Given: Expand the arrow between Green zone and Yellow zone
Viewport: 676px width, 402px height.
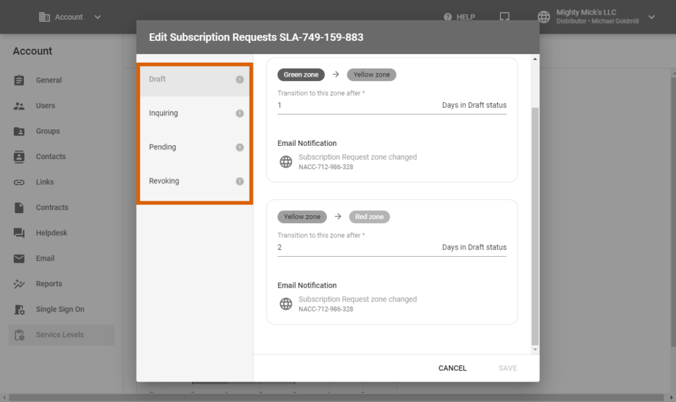Looking at the screenshot, I should (x=337, y=75).
